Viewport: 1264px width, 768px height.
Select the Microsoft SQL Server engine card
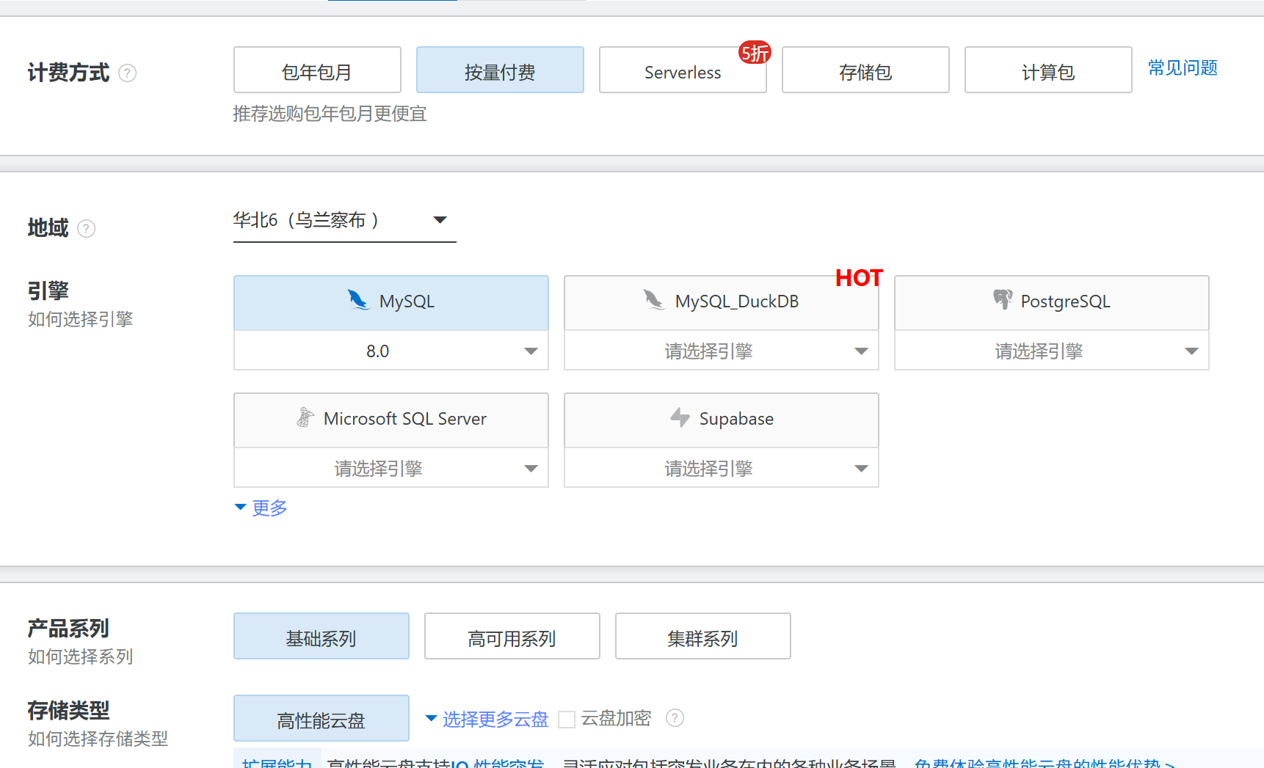[x=391, y=420]
